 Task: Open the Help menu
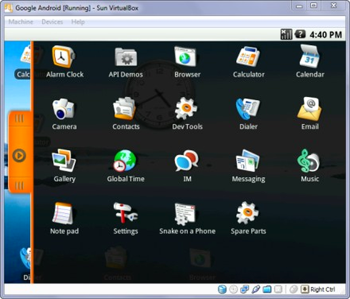pyautogui.click(x=78, y=21)
